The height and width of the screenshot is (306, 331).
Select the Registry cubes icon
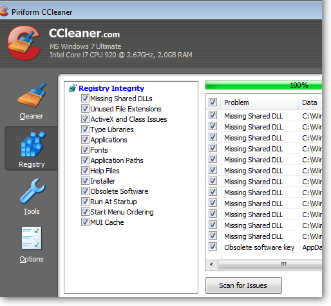(33, 144)
